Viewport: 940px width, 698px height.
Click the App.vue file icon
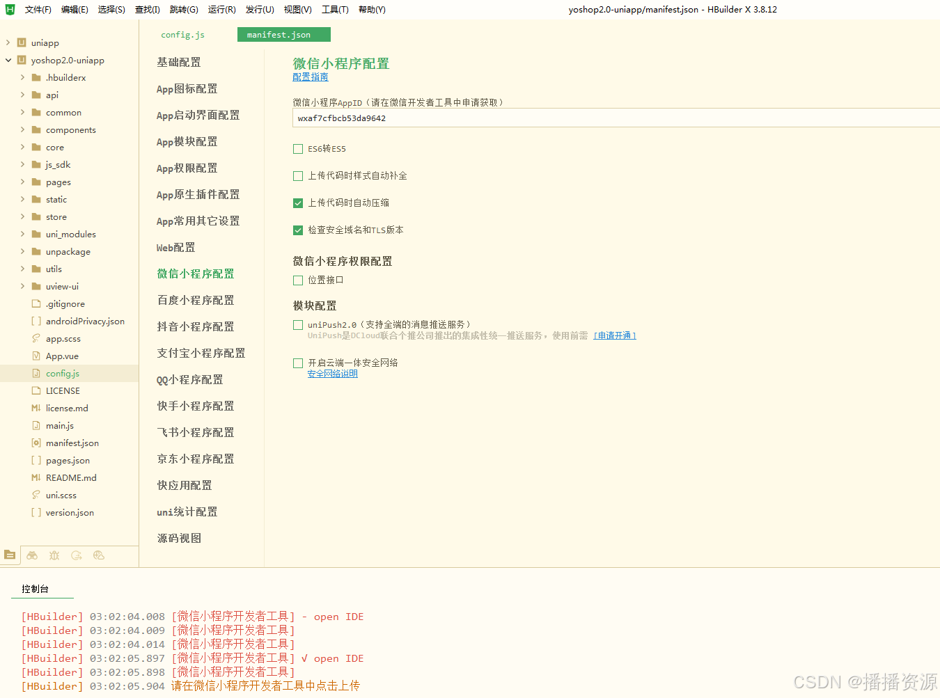pyautogui.click(x=36, y=356)
